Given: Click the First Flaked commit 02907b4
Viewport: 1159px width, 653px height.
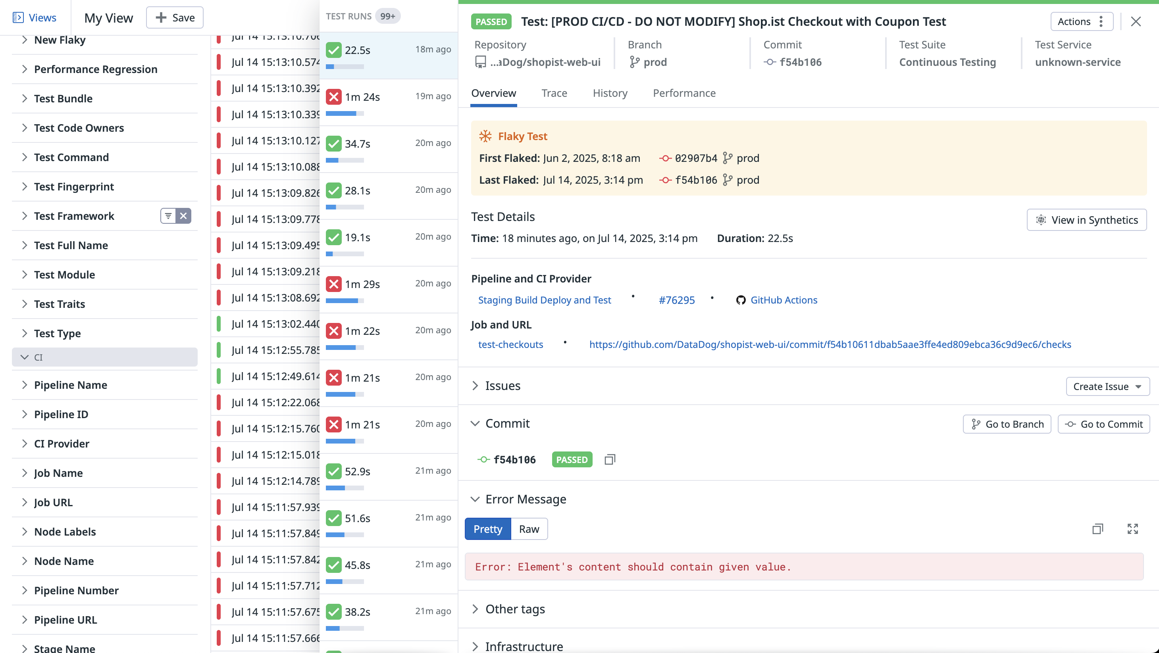Looking at the screenshot, I should [695, 158].
